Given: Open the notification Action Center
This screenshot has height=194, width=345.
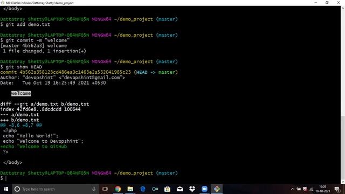Looking at the screenshot, I should pos(337,189).
